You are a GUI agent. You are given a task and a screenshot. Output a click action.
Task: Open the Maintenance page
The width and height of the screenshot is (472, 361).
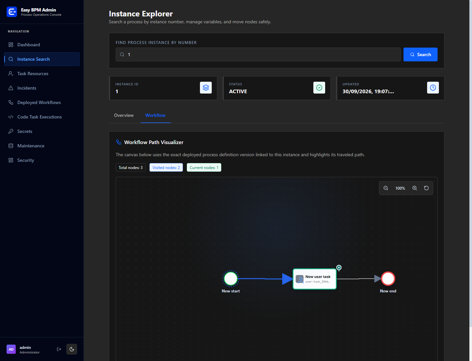click(42, 146)
